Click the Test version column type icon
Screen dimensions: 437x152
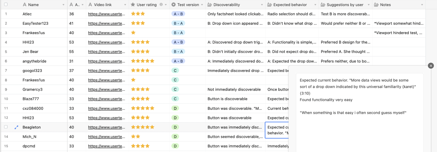tap(173, 5)
